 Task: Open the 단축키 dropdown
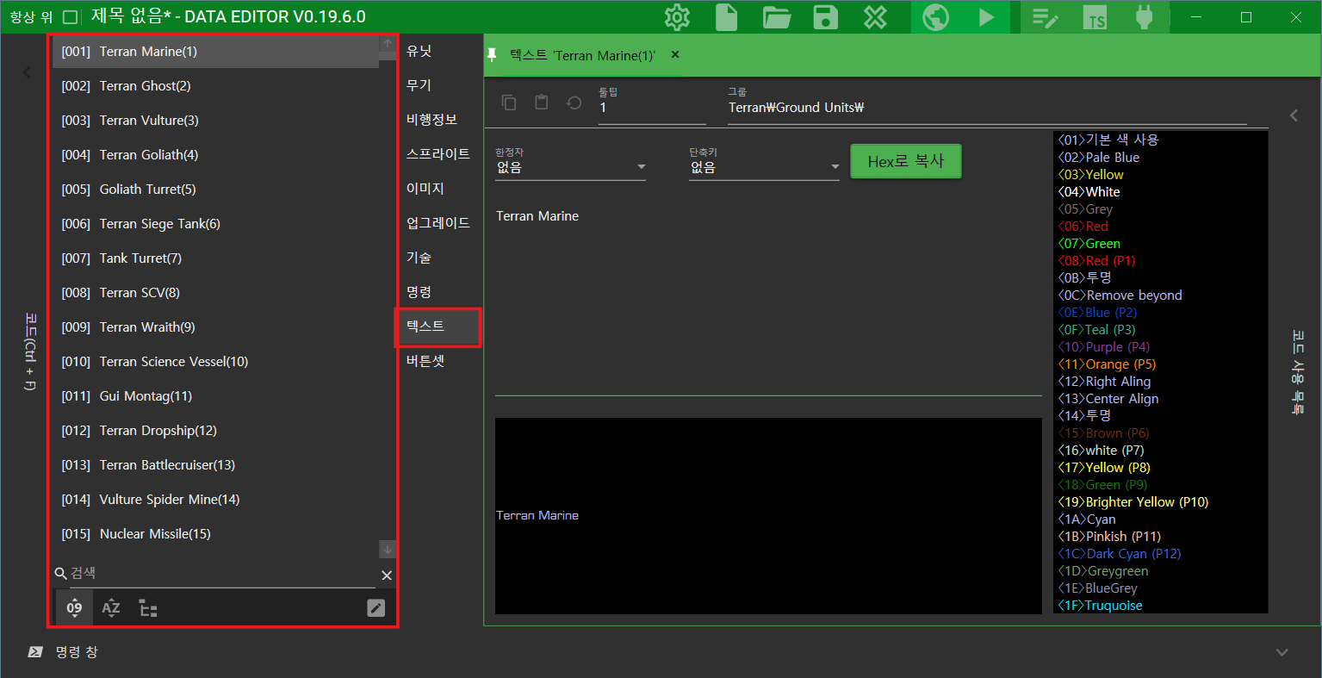(764, 167)
